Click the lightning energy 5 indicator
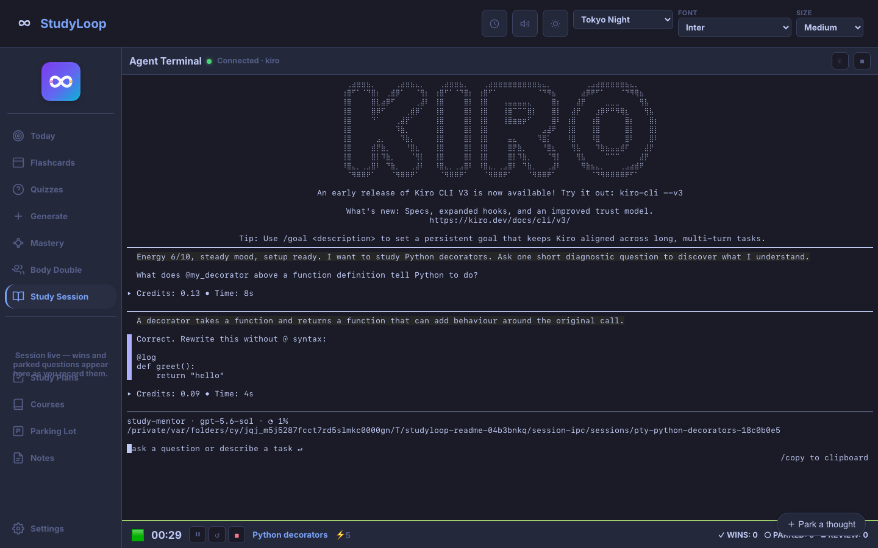 [x=343, y=535]
